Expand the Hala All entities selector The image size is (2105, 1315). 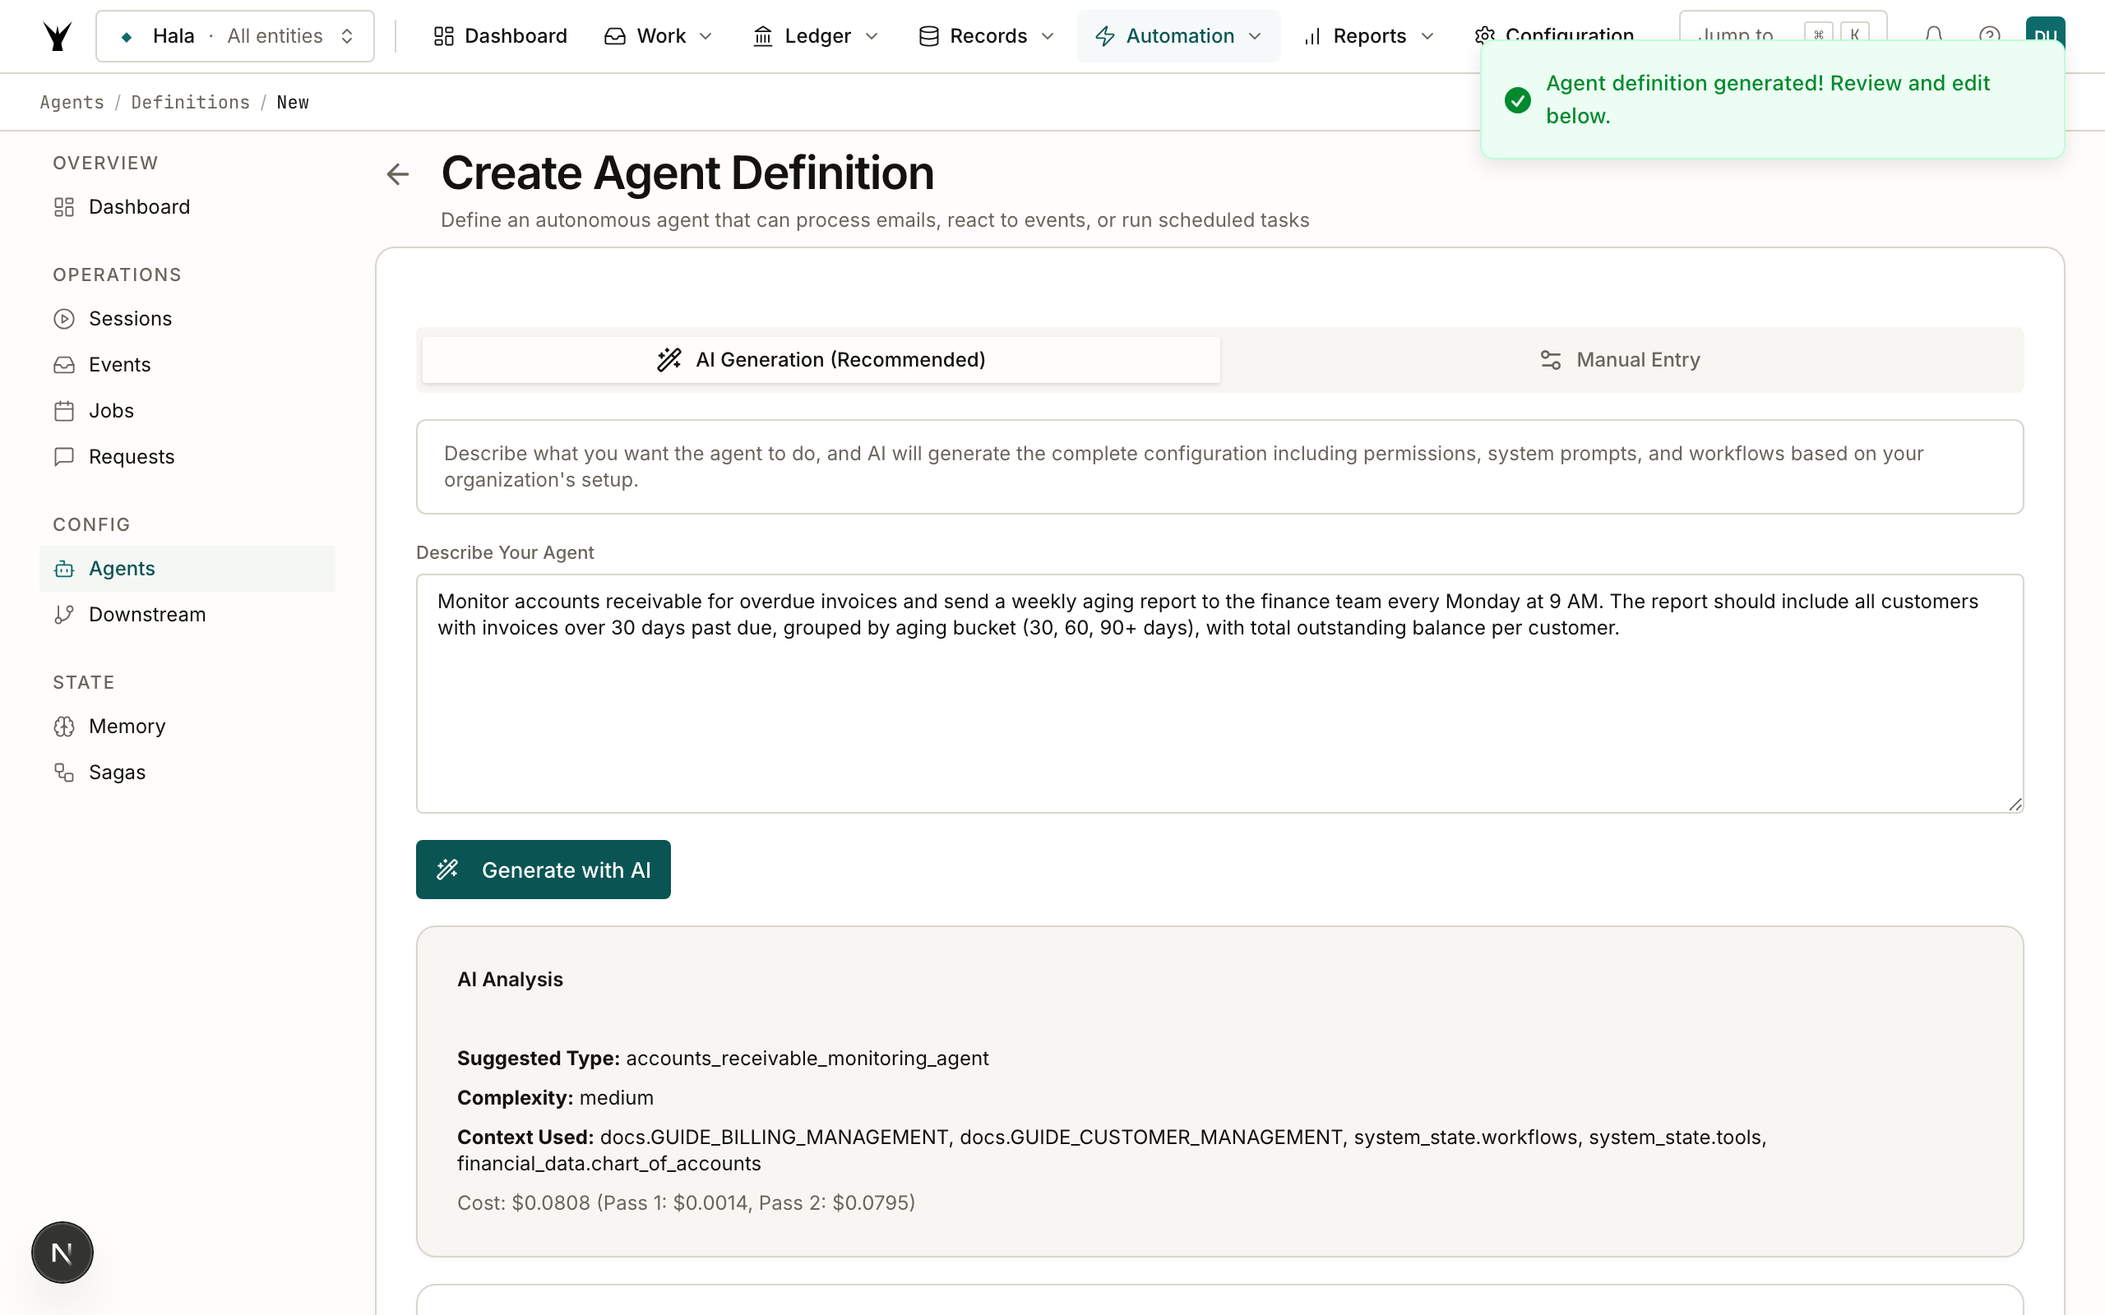[x=235, y=35]
